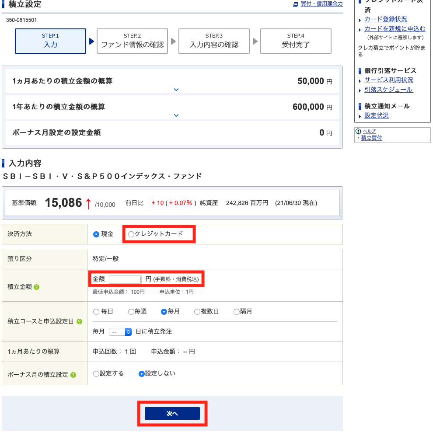Click the STEP.1 入力 step box
Screen dimensions: 433x432
pos(51,41)
